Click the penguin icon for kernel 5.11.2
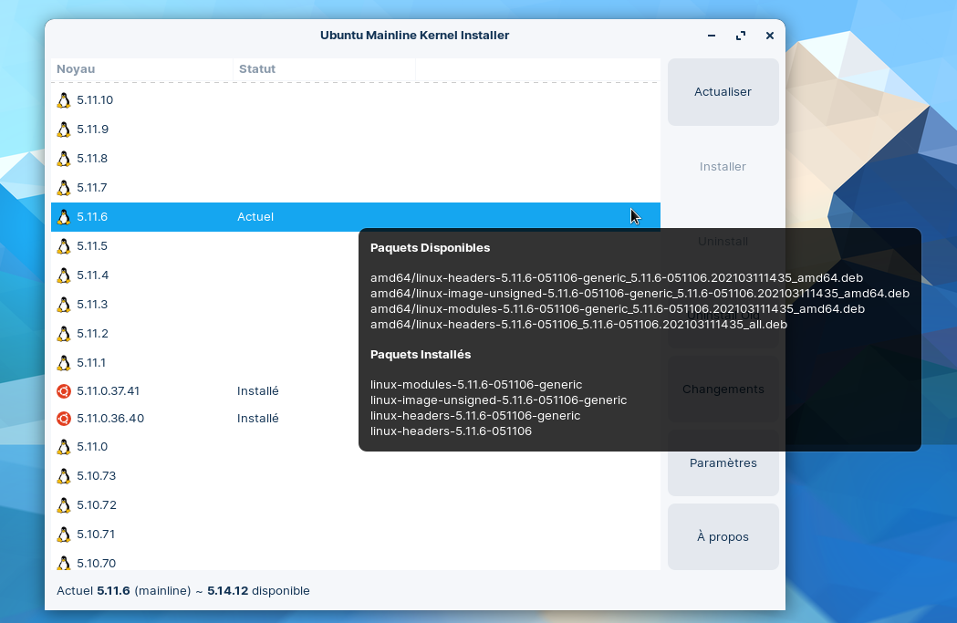Viewport: 957px width, 623px height. pos(64,334)
